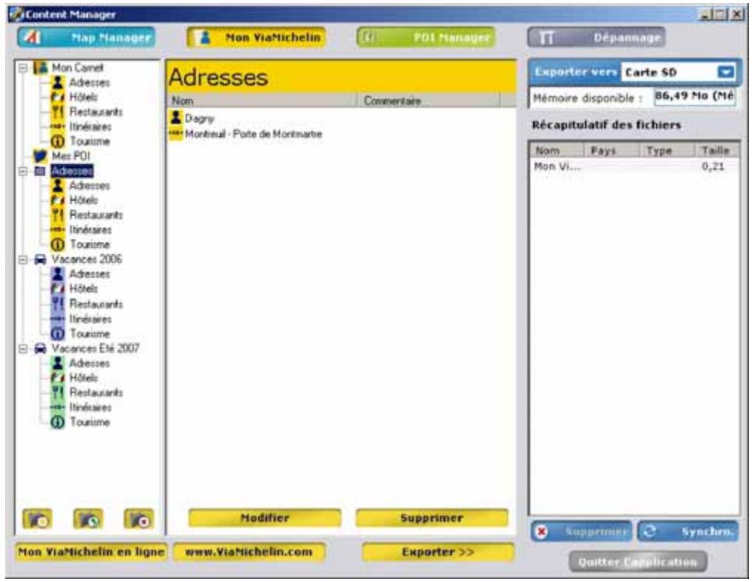The width and height of the screenshot is (752, 582).
Task: Select Itinéraires icon under selected Adresses folder
Action: 58,230
